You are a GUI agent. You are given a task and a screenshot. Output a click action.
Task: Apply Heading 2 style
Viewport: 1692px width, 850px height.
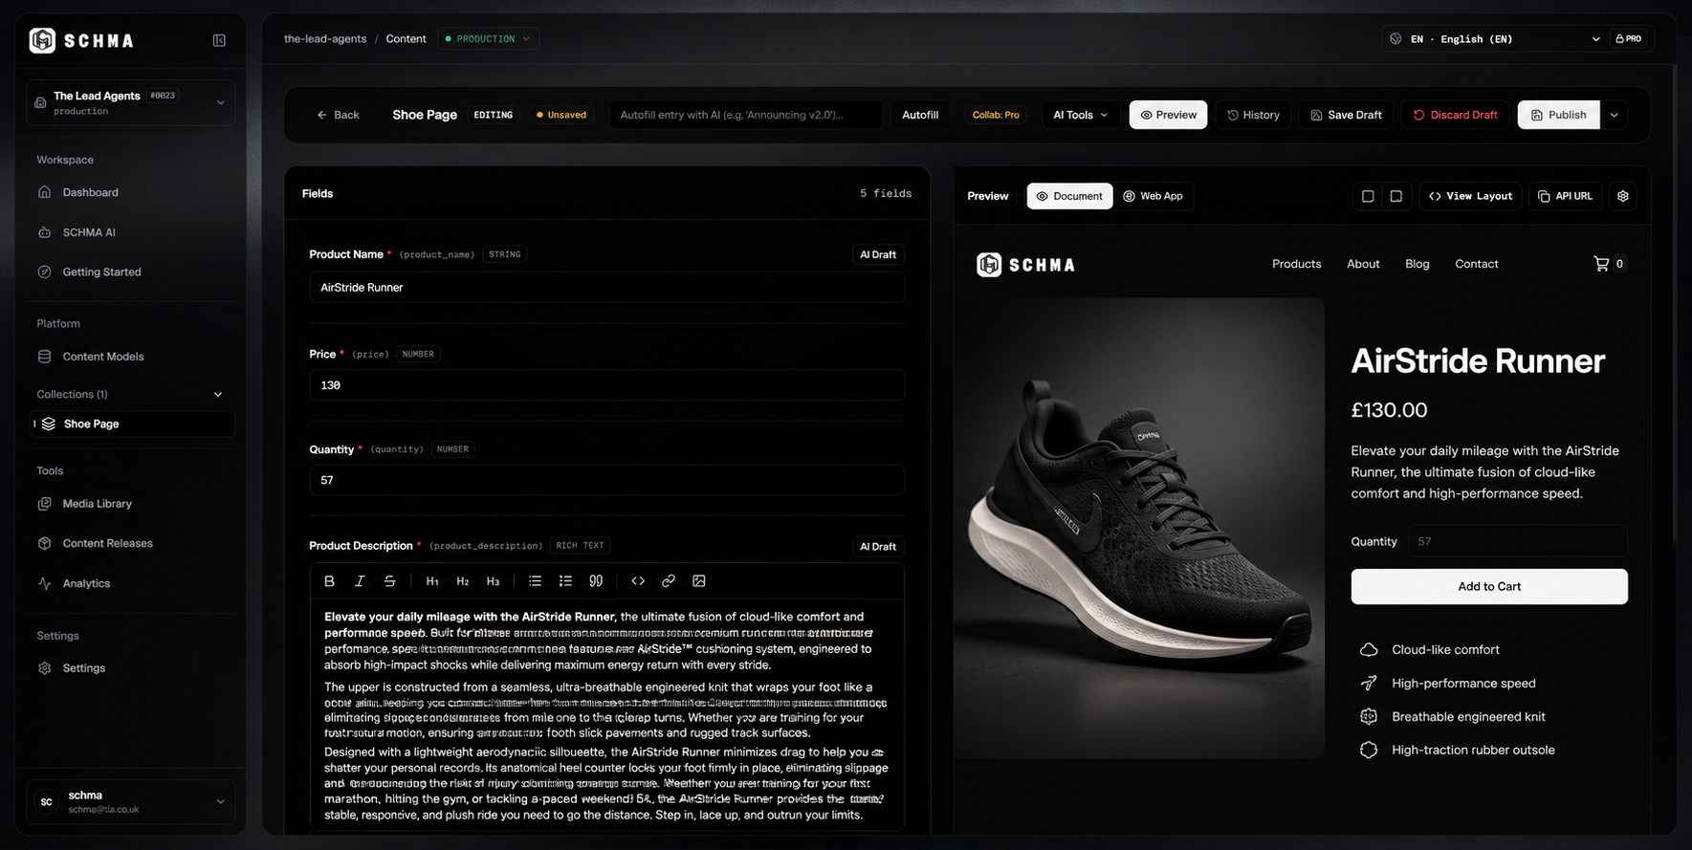[x=463, y=581]
